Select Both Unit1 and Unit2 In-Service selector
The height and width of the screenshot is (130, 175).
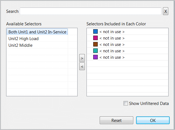(37, 32)
